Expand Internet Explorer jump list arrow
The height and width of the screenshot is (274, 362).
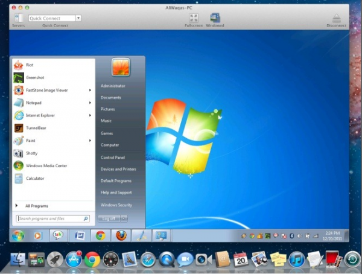pos(90,115)
